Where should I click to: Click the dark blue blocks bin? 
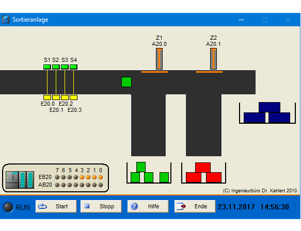[x=267, y=113]
